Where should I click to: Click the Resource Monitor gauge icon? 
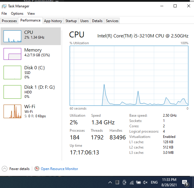[37, 169]
